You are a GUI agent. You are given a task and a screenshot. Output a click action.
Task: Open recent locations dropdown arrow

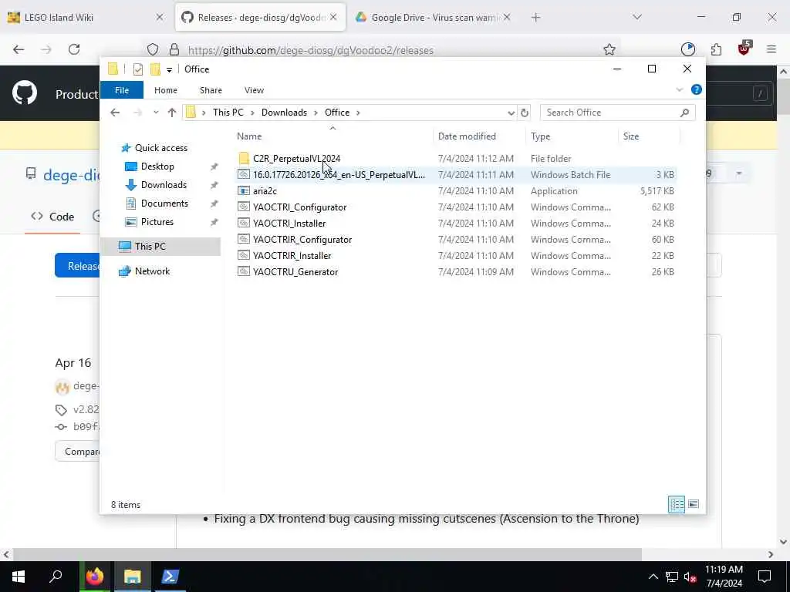pos(156,113)
